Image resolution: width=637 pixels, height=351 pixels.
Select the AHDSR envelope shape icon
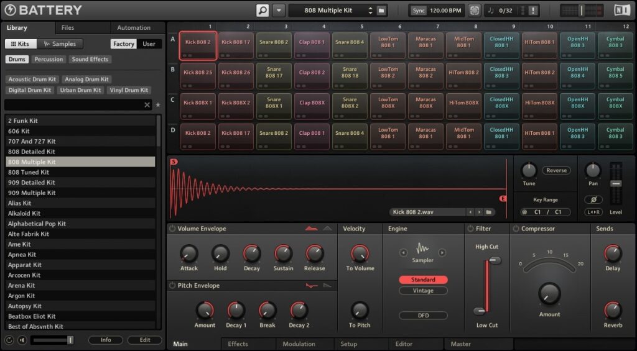tap(312, 229)
